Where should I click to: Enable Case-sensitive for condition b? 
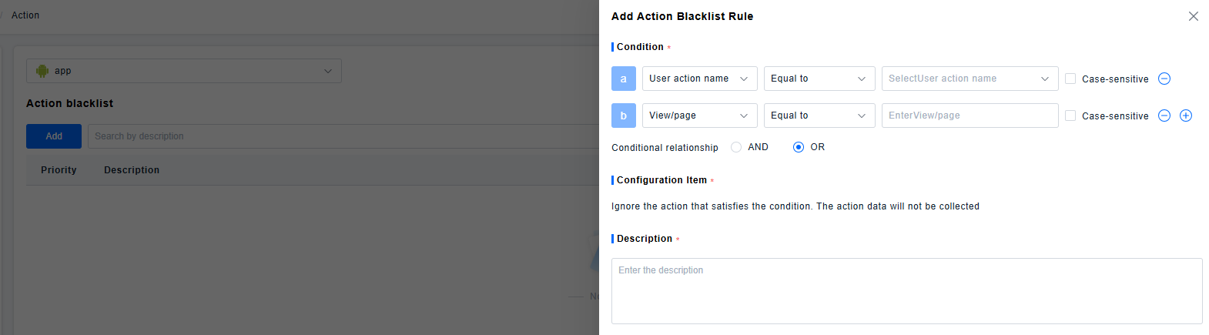tap(1070, 116)
